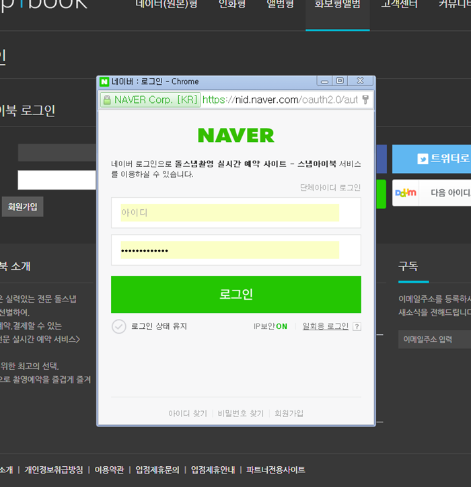
Task: Click the NAVER logo in login popup
Action: pyautogui.click(x=236, y=135)
